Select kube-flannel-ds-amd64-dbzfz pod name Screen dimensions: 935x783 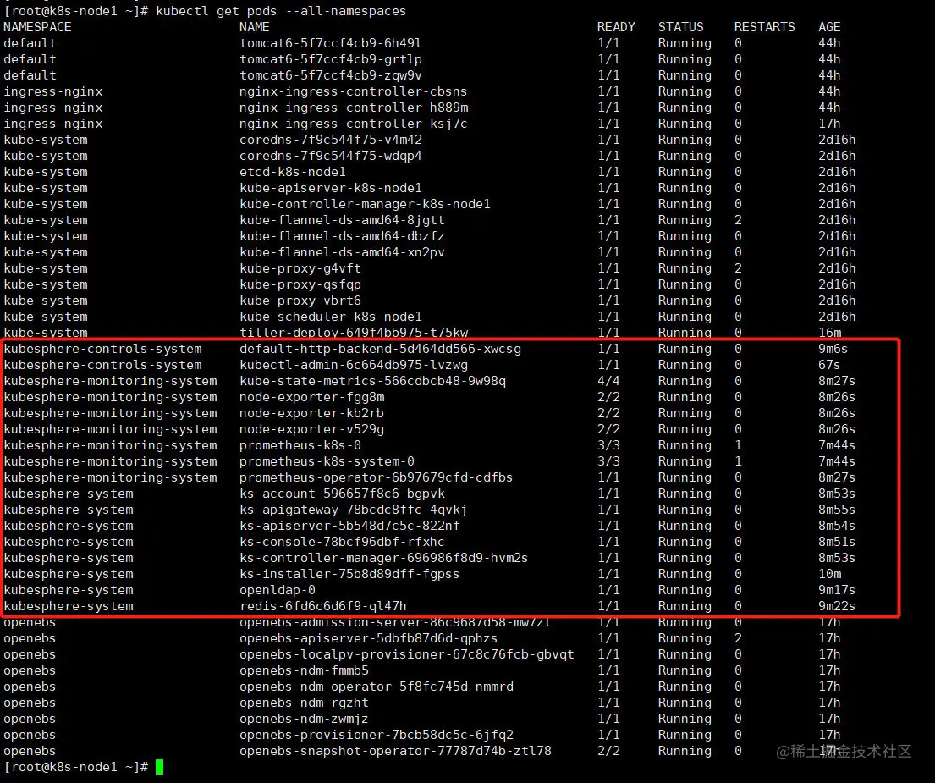click(342, 237)
